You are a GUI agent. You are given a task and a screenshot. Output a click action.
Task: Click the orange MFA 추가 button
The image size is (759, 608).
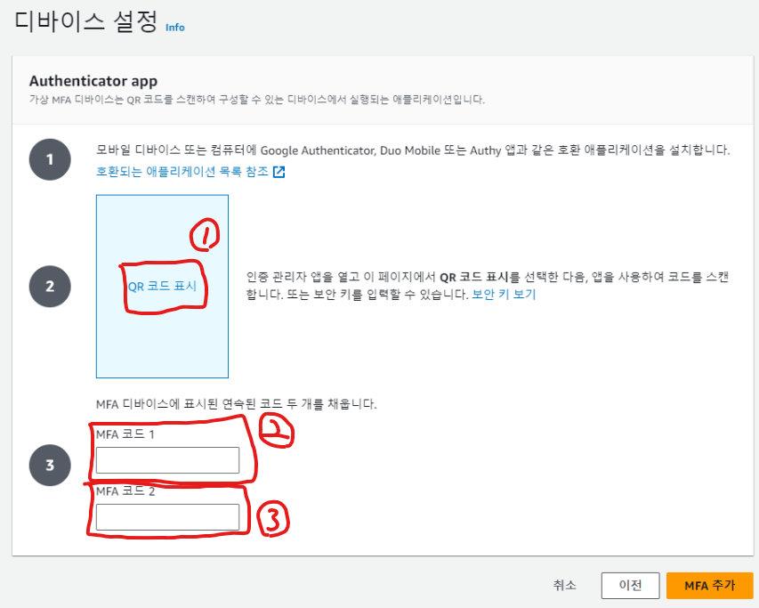click(710, 585)
